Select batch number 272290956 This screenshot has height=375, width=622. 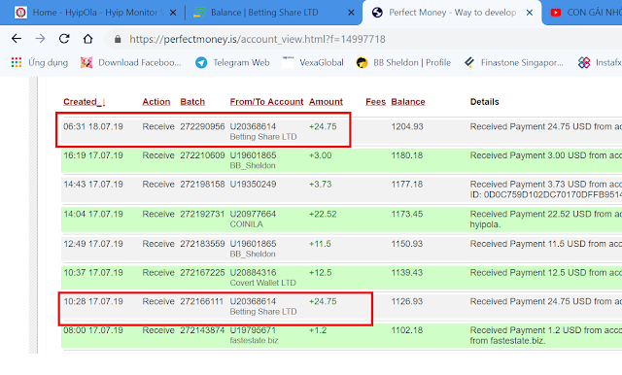(x=202, y=126)
